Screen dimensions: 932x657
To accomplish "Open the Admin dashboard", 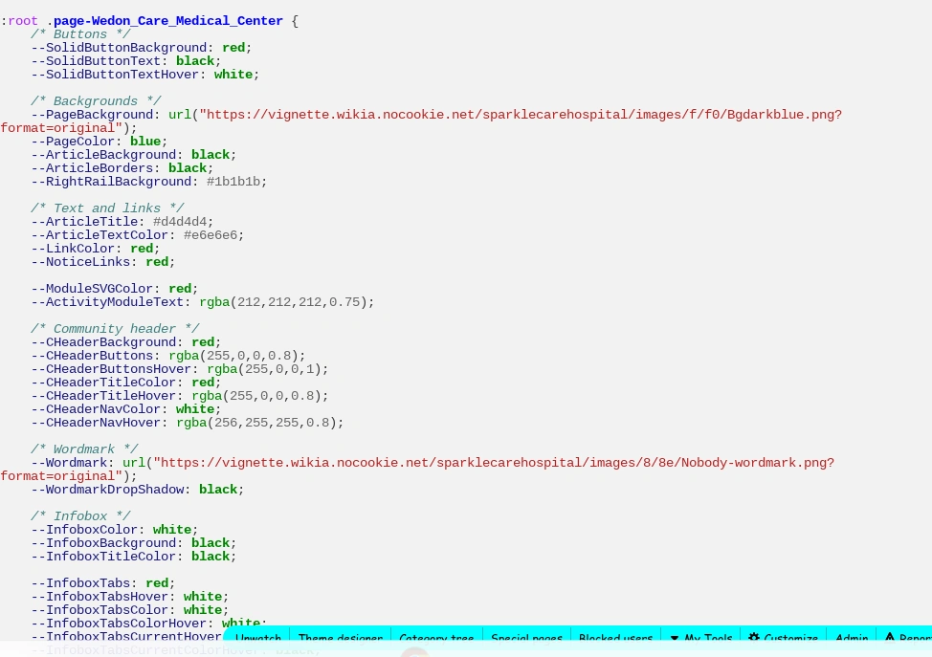I will coord(852,639).
